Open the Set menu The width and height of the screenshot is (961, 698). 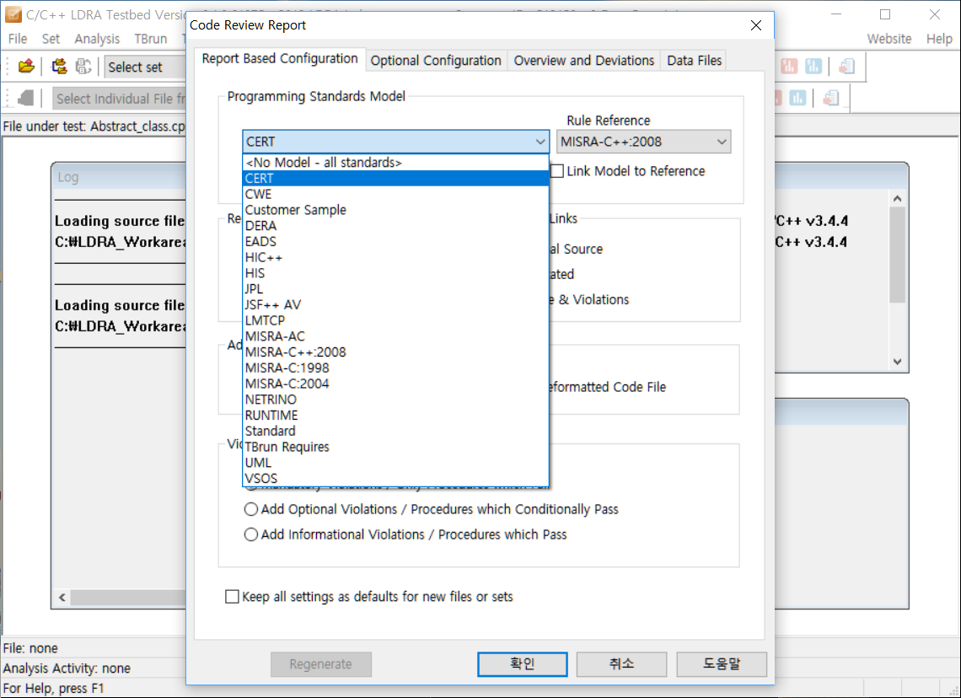click(51, 39)
